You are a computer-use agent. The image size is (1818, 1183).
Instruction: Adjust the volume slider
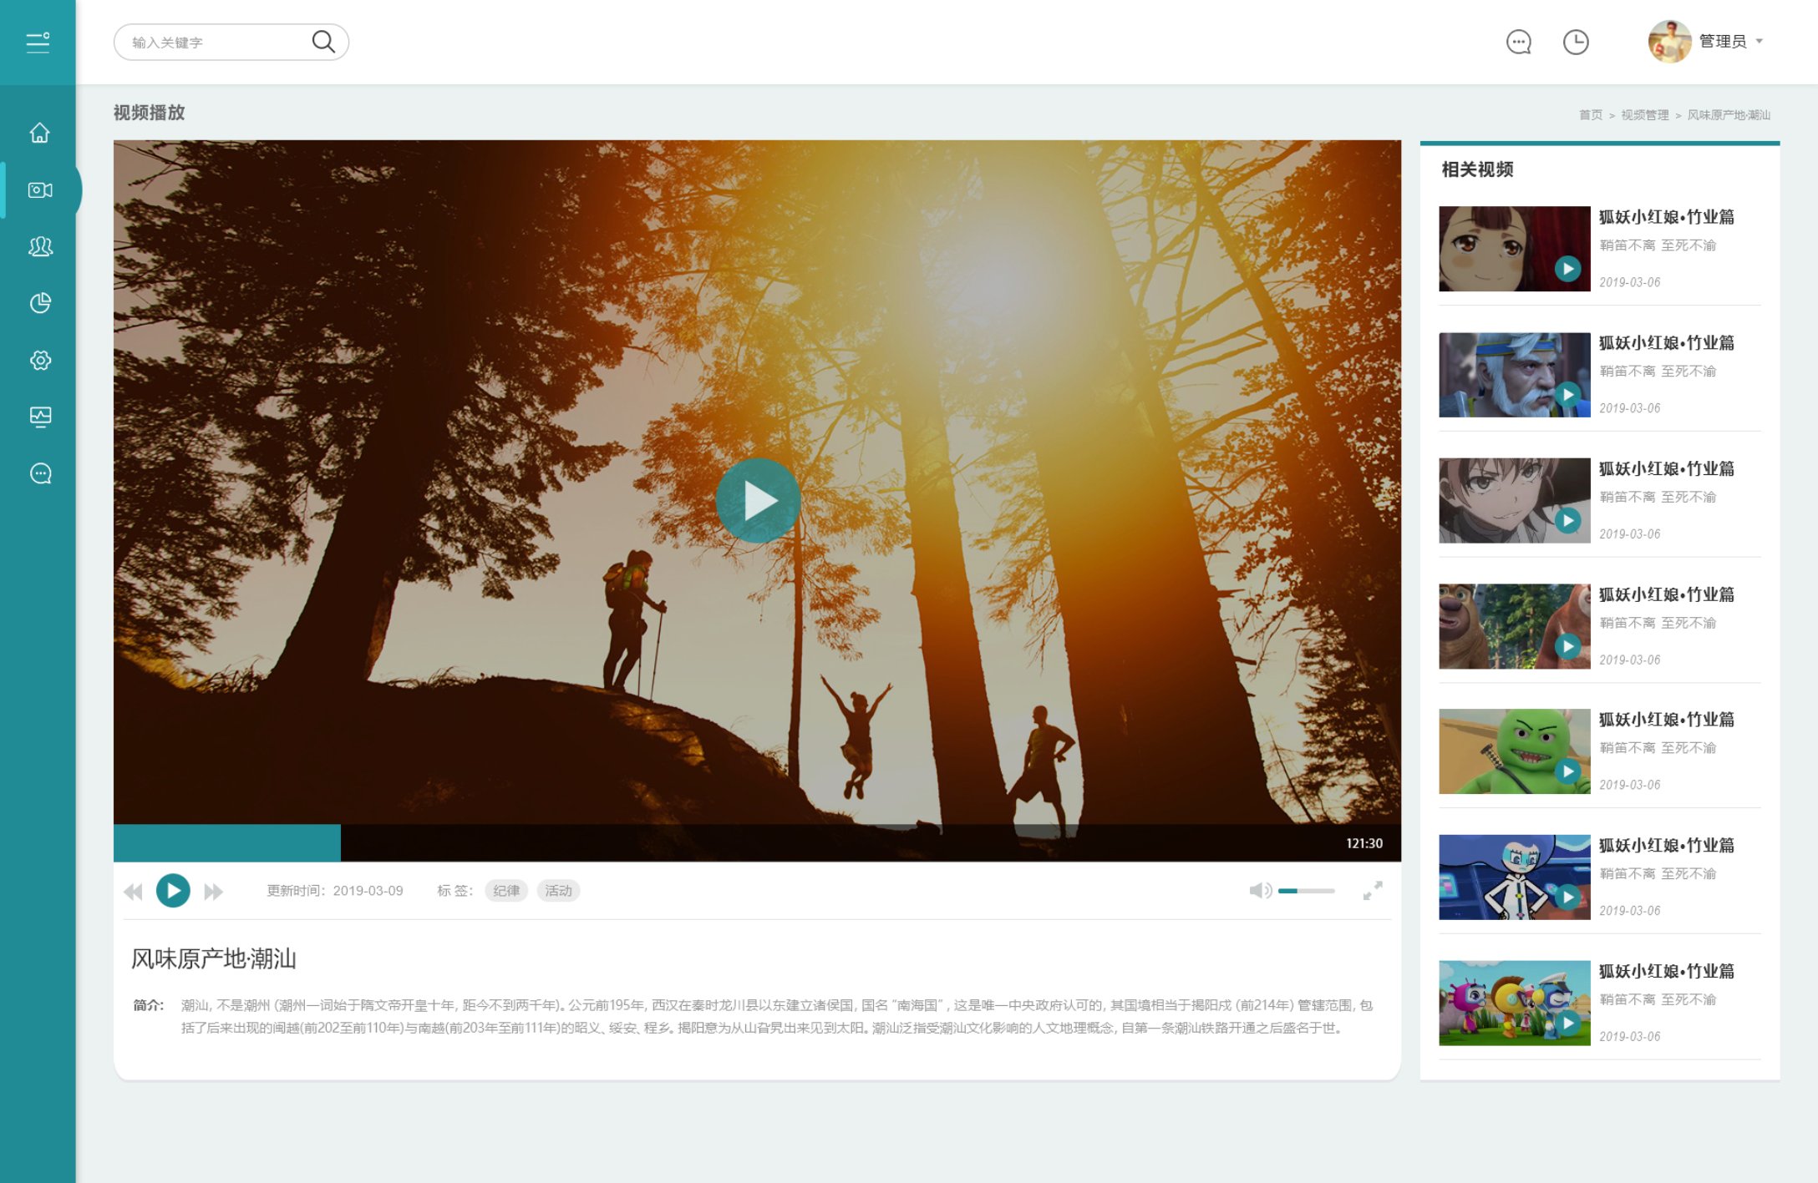click(1306, 891)
